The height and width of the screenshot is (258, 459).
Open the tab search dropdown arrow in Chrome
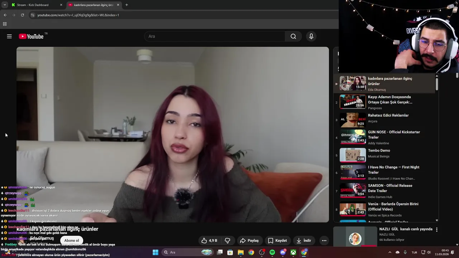[4, 5]
